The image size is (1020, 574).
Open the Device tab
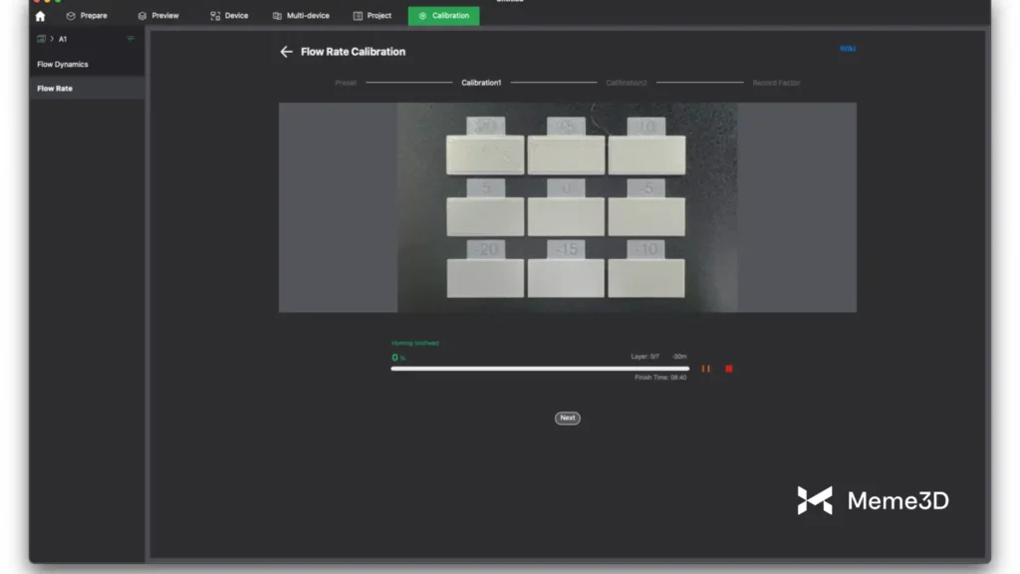(x=229, y=16)
